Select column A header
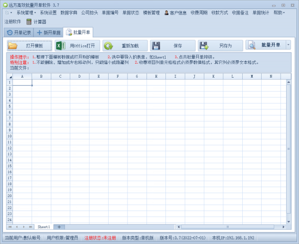The width and height of the screenshot is (299, 244). coord(22,76)
